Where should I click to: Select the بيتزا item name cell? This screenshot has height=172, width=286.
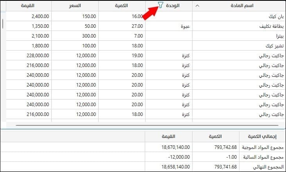pyautogui.click(x=239, y=36)
